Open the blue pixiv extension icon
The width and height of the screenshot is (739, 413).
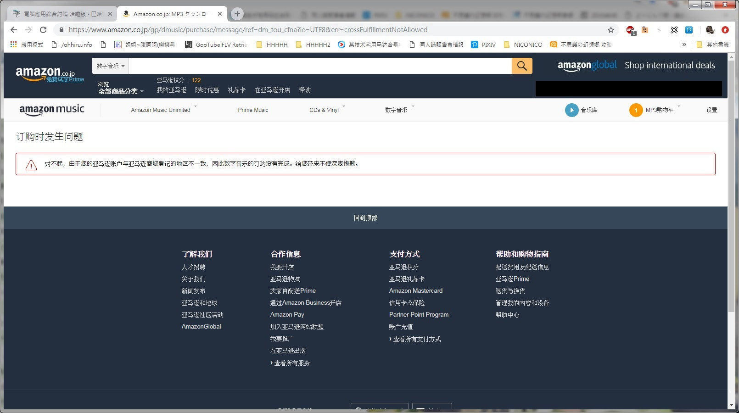689,30
